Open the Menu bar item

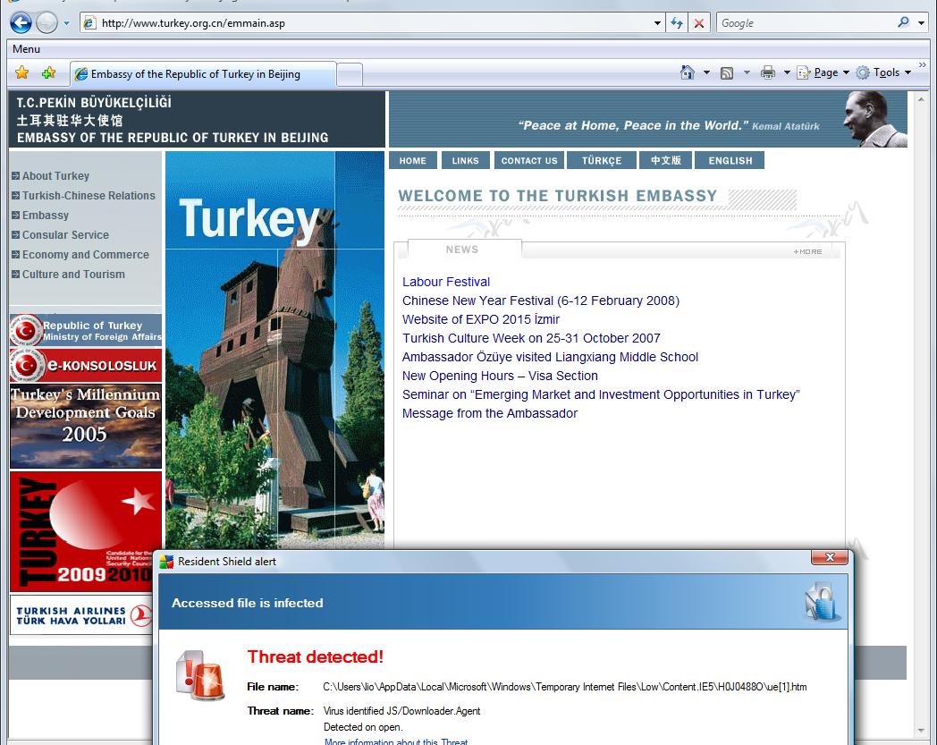click(26, 49)
